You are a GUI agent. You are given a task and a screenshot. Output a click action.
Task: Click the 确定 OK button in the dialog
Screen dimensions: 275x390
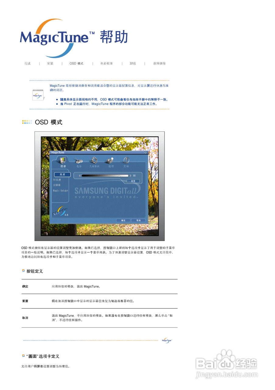pyautogui.click(x=123, y=220)
